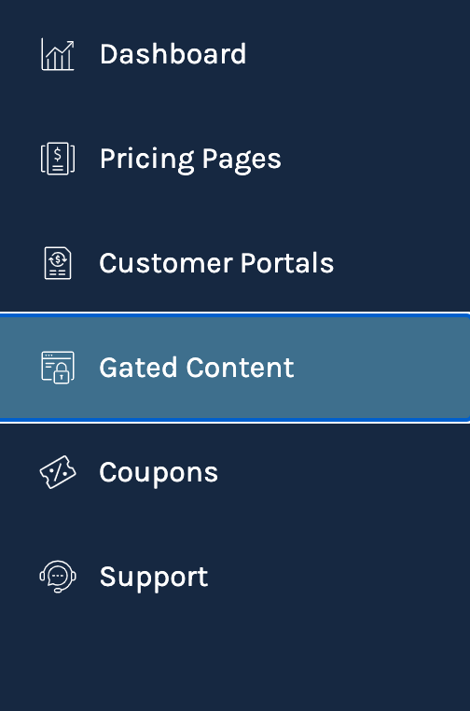
Task: Open the Dashboard sidebar item
Action: 235,54
